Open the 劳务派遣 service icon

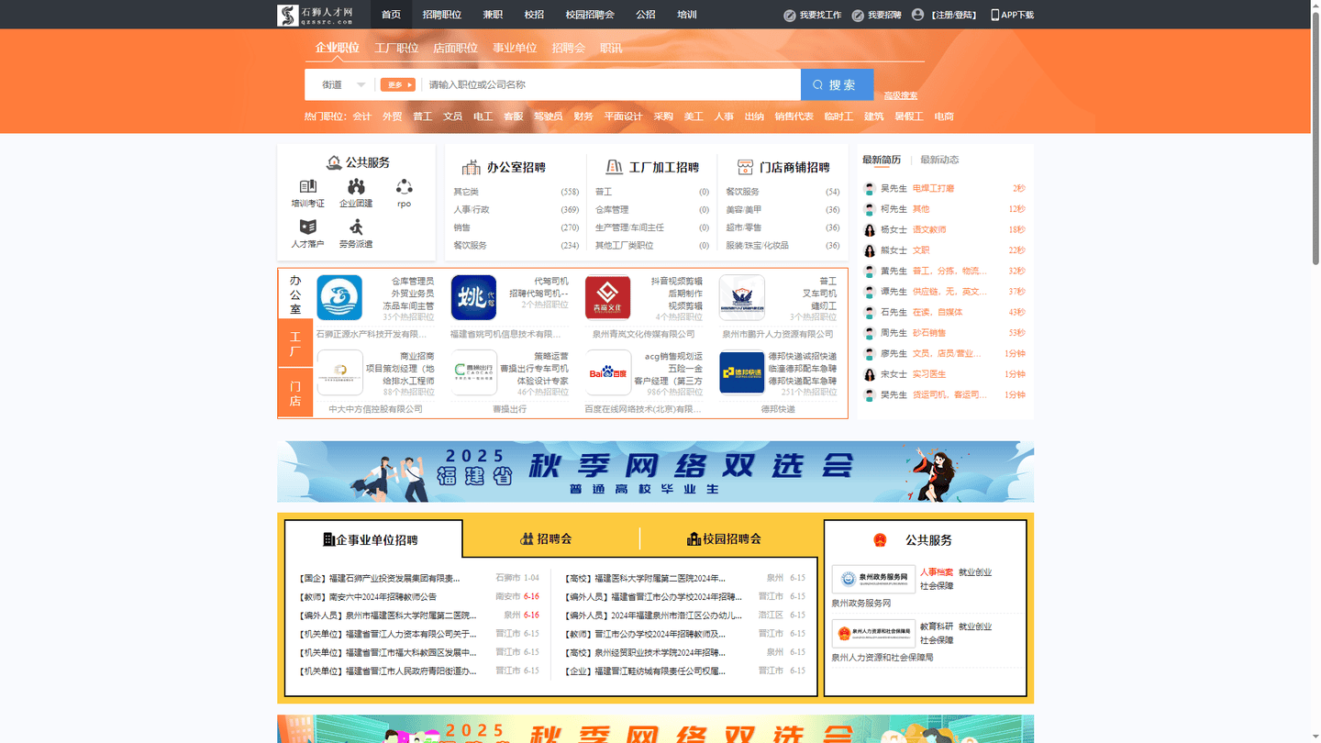(x=356, y=227)
